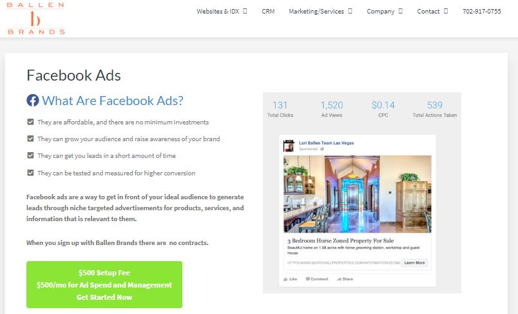Open the Websites & IDX menu

[218, 11]
